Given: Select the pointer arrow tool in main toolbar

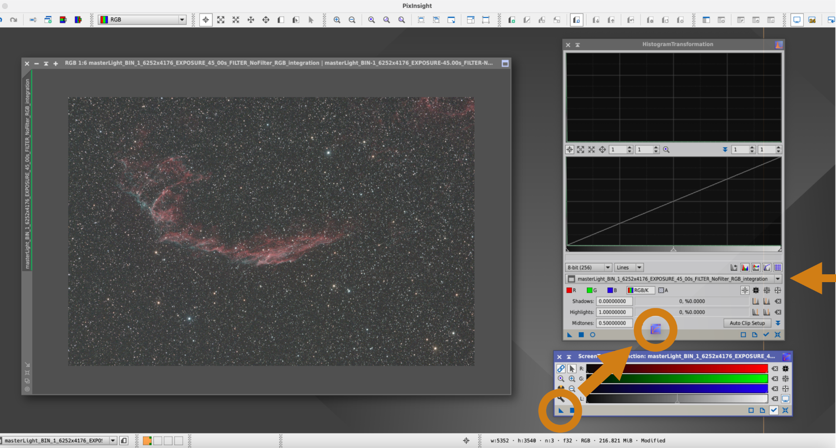Looking at the screenshot, I should 311,20.
